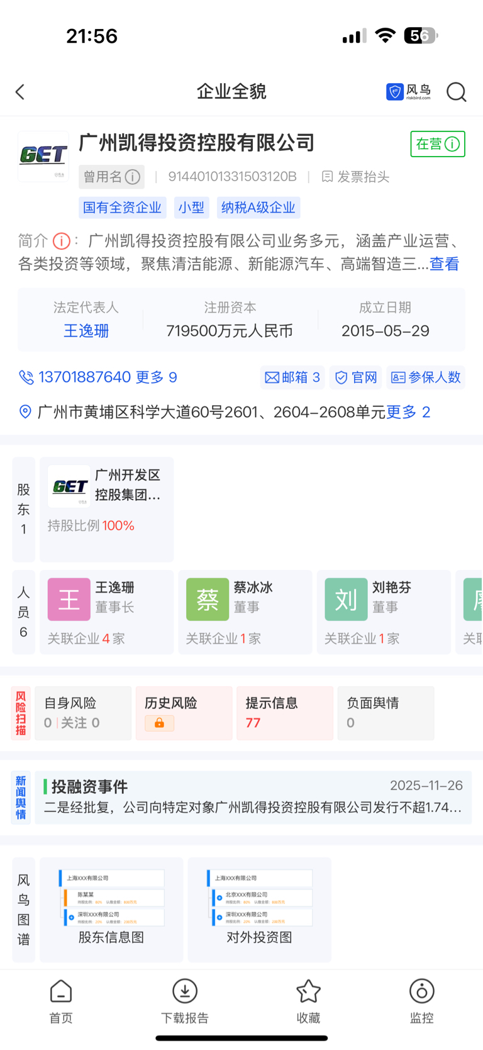483x1050 pixels.
Task: Tap info icon next to 简介
Action: [61, 241]
